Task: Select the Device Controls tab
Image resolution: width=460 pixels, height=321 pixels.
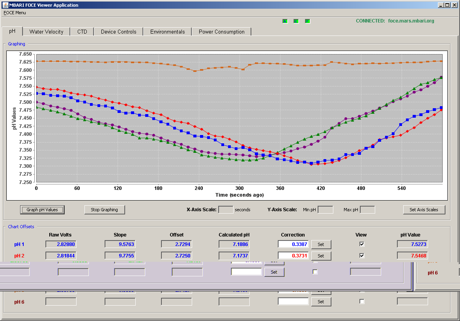Action: pos(118,32)
